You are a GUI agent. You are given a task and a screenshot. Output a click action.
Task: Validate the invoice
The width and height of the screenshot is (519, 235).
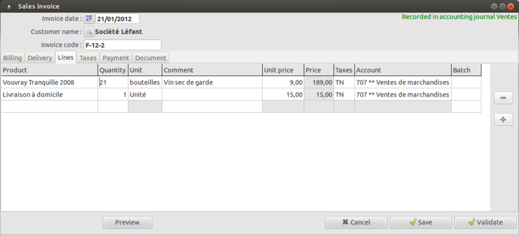pyautogui.click(x=485, y=223)
